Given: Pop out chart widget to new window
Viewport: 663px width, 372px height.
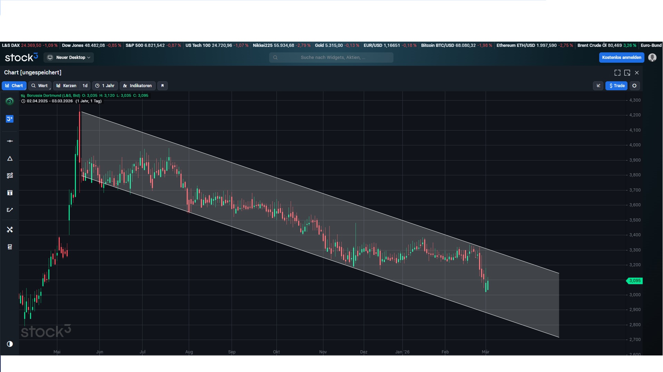Looking at the screenshot, I should click(627, 73).
